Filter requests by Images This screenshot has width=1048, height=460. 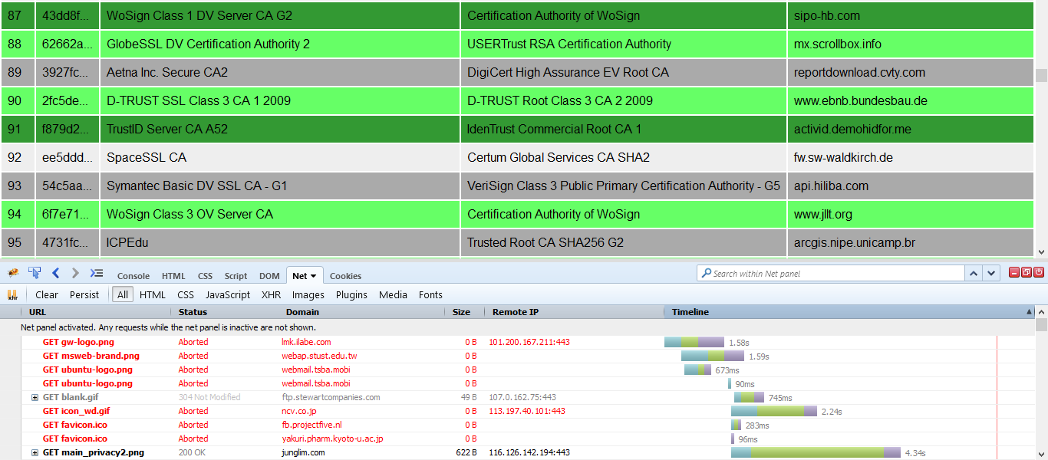(x=308, y=294)
